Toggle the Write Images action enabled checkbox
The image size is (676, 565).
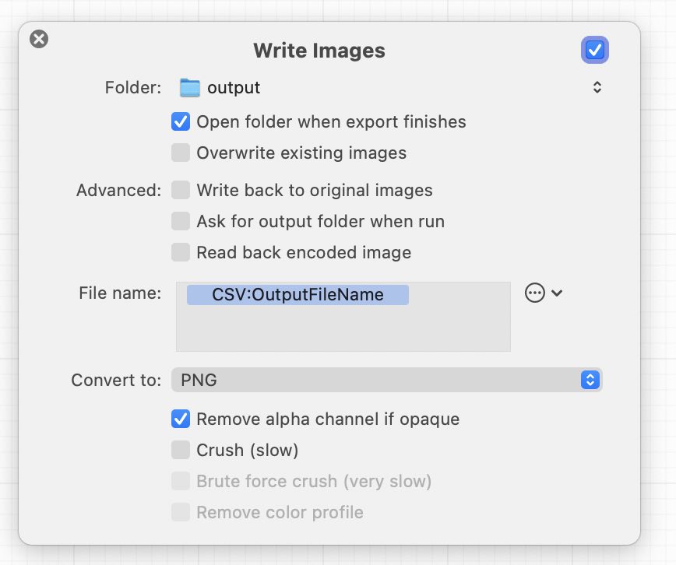point(594,51)
